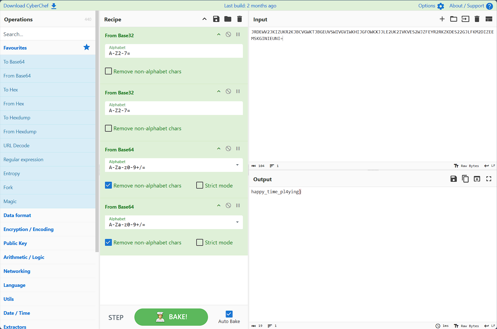497x329 pixels.
Task: Uncheck Remove non-alphabet chars in first Base64
Action: 109,185
